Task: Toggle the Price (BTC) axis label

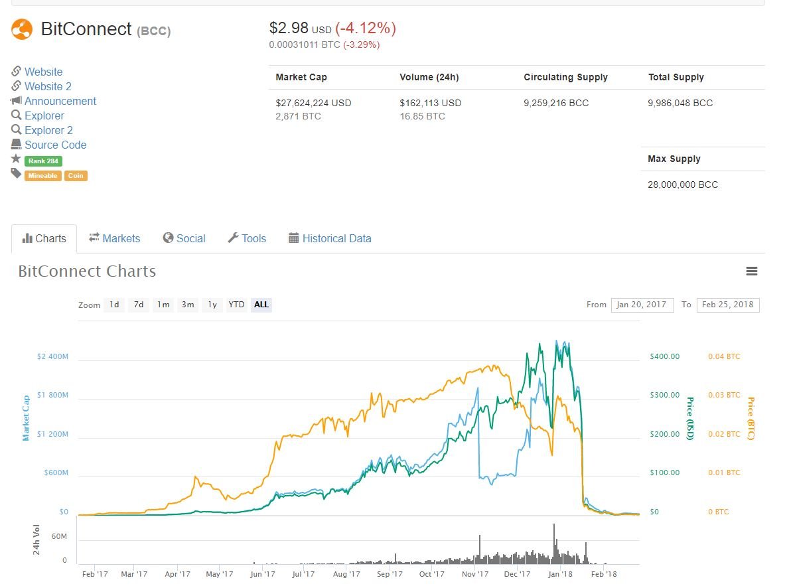Action: click(x=751, y=418)
